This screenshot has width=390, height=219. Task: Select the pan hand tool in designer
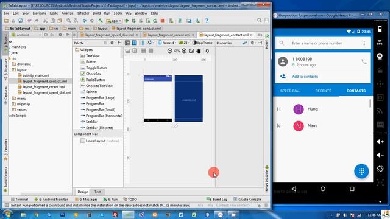[x=199, y=50]
